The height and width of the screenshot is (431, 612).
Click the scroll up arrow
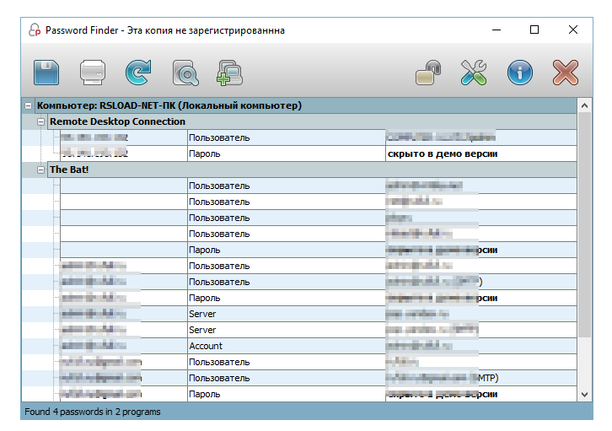coord(584,105)
